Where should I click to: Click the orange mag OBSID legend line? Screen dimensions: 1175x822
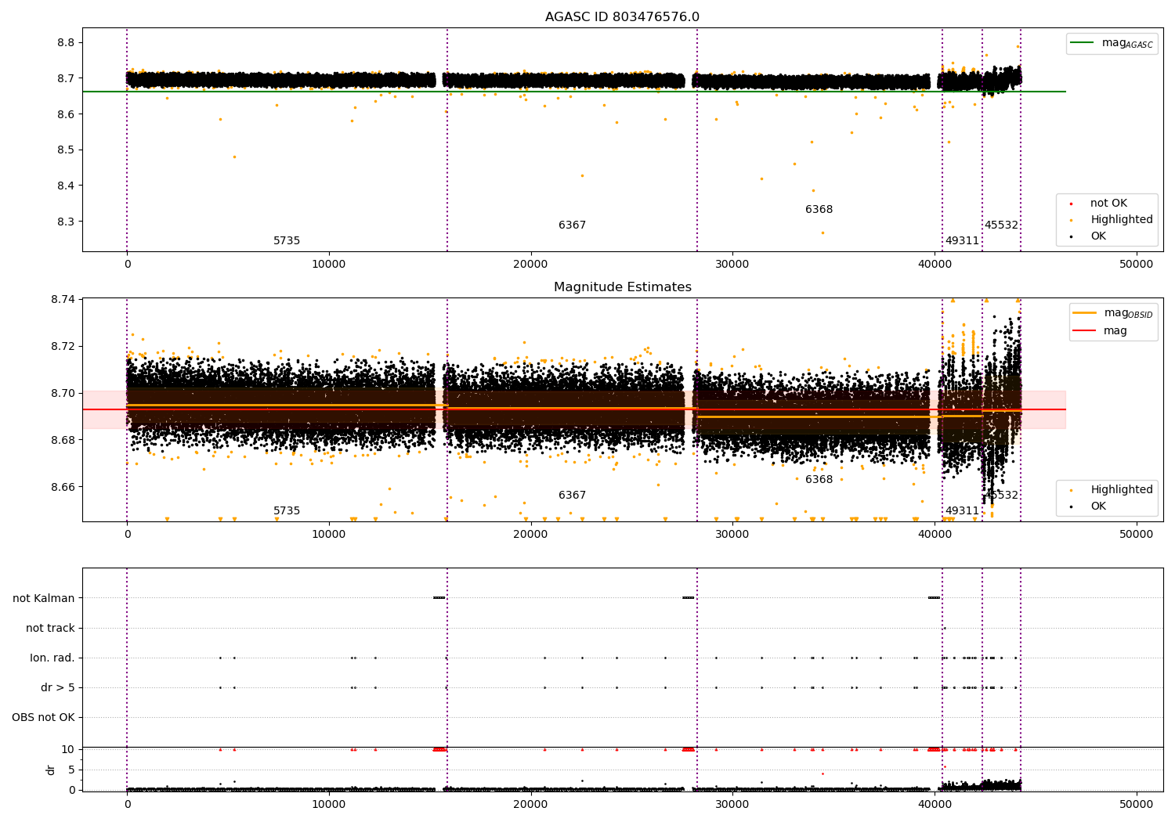pos(1085,312)
